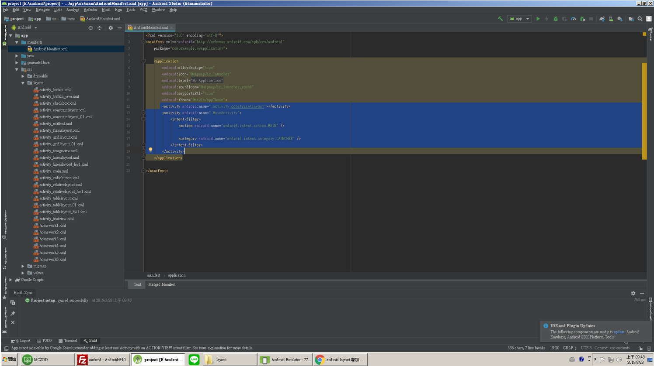This screenshot has height=366, width=654.
Task: Collapse the app module node
Action: pos(10,36)
